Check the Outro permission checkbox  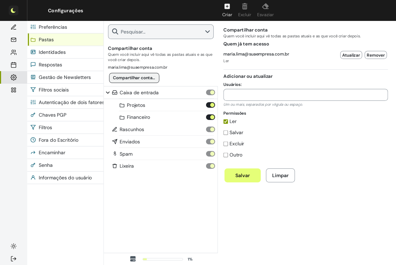[226, 155]
